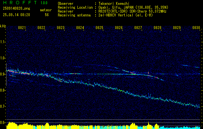The height and width of the screenshot is (129, 203).
Task: Click the 1.1 kHz axis label
Action: pyautogui.click(x=2, y=42)
